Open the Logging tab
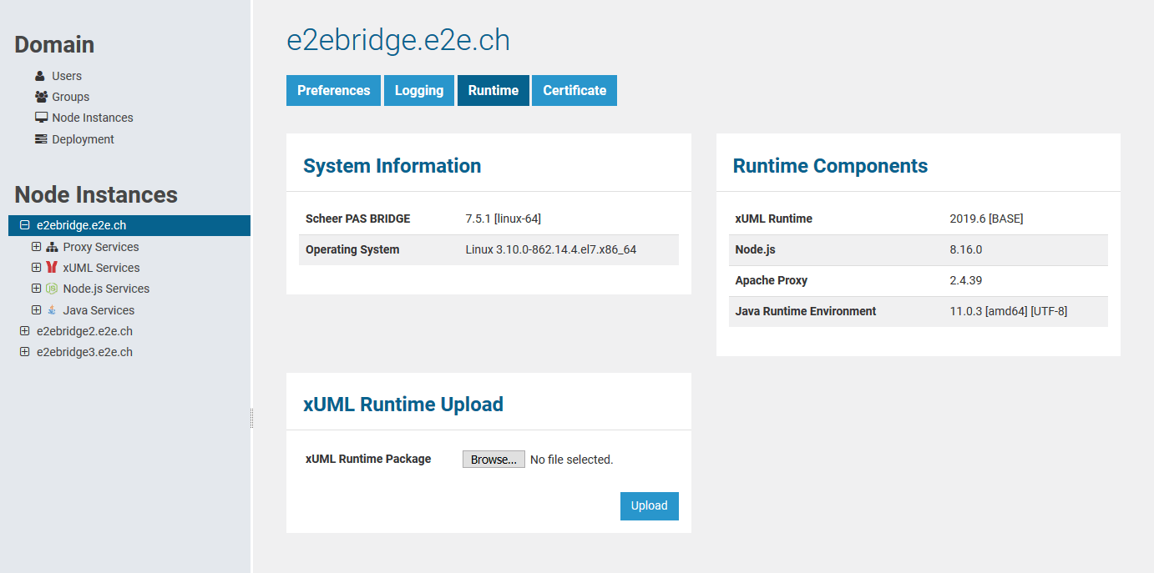 point(419,91)
